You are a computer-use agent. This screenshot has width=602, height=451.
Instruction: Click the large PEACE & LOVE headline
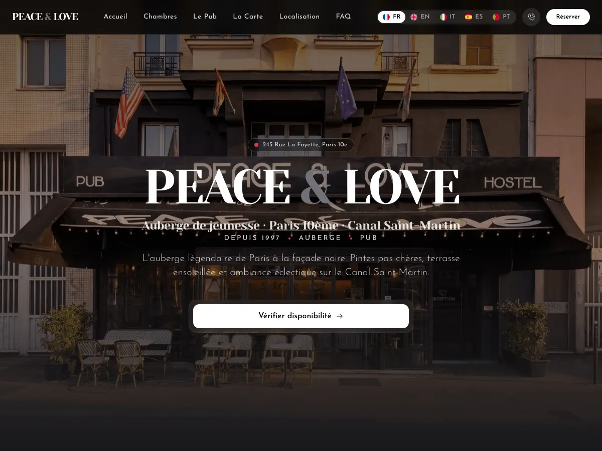[302, 187]
